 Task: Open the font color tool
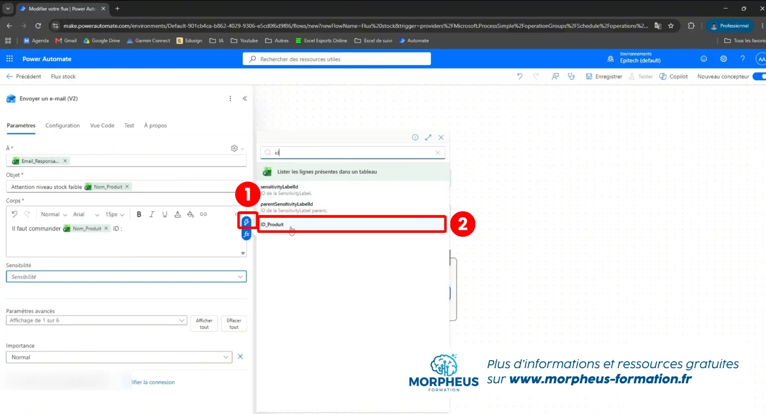177,214
